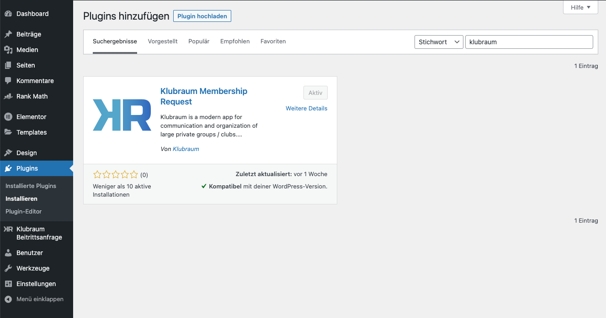
Task: Open Weitere Details link for Klubraum
Action: click(x=306, y=109)
